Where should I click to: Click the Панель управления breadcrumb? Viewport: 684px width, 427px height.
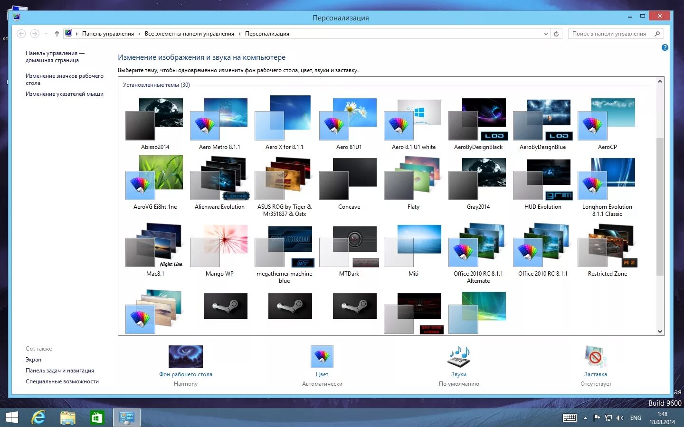click(x=108, y=34)
